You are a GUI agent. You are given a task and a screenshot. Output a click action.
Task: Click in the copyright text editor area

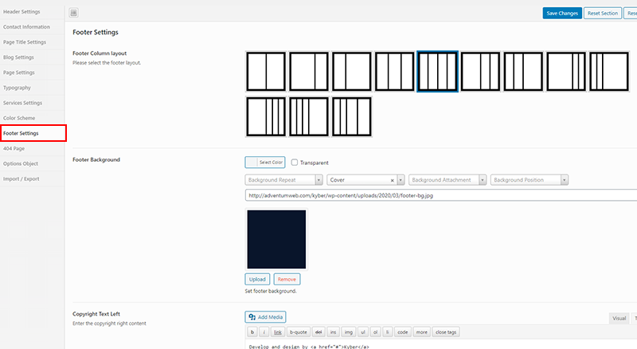pos(441,344)
